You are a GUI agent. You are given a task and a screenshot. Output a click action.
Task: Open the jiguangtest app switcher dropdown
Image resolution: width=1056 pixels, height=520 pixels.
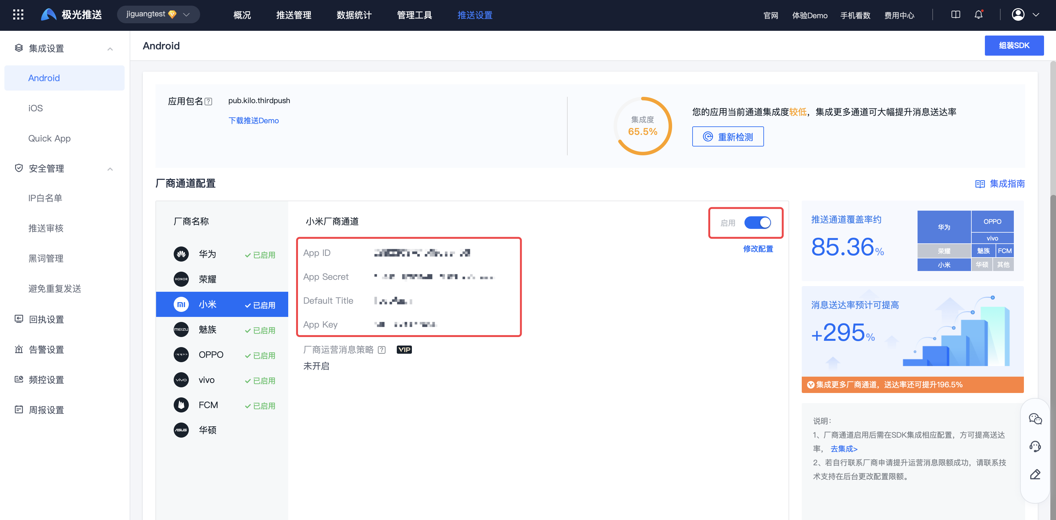158,14
